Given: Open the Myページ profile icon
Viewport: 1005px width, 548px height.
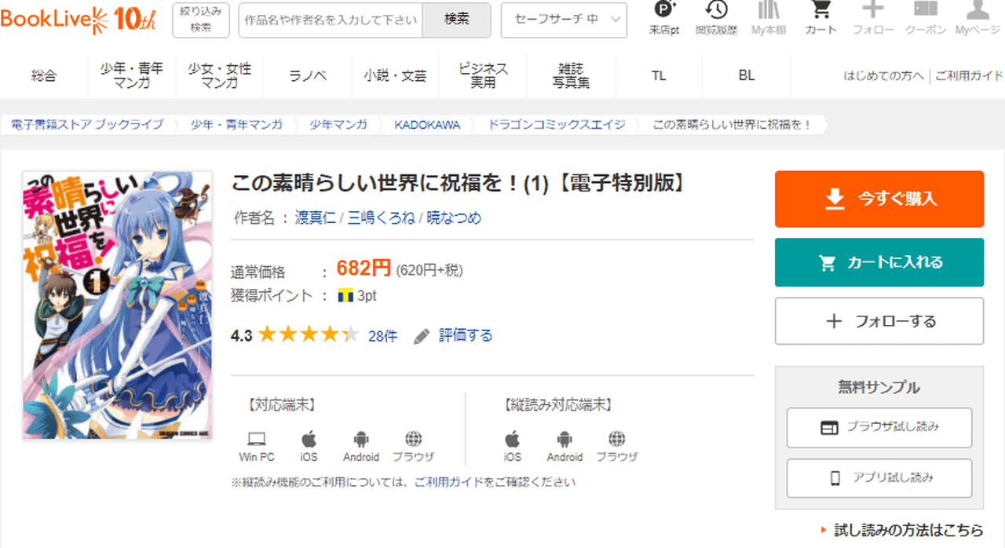Looking at the screenshot, I should 978,11.
